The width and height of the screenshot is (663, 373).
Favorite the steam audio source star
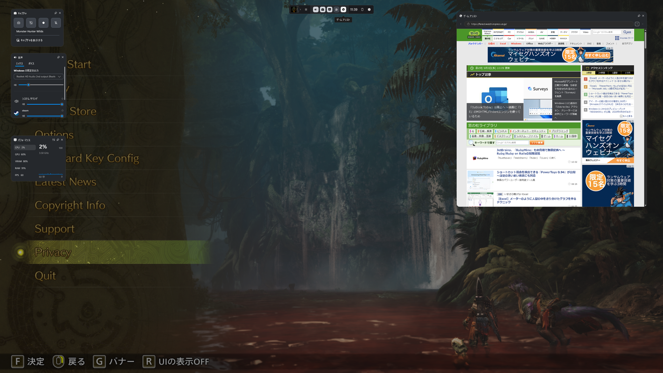coord(63,111)
